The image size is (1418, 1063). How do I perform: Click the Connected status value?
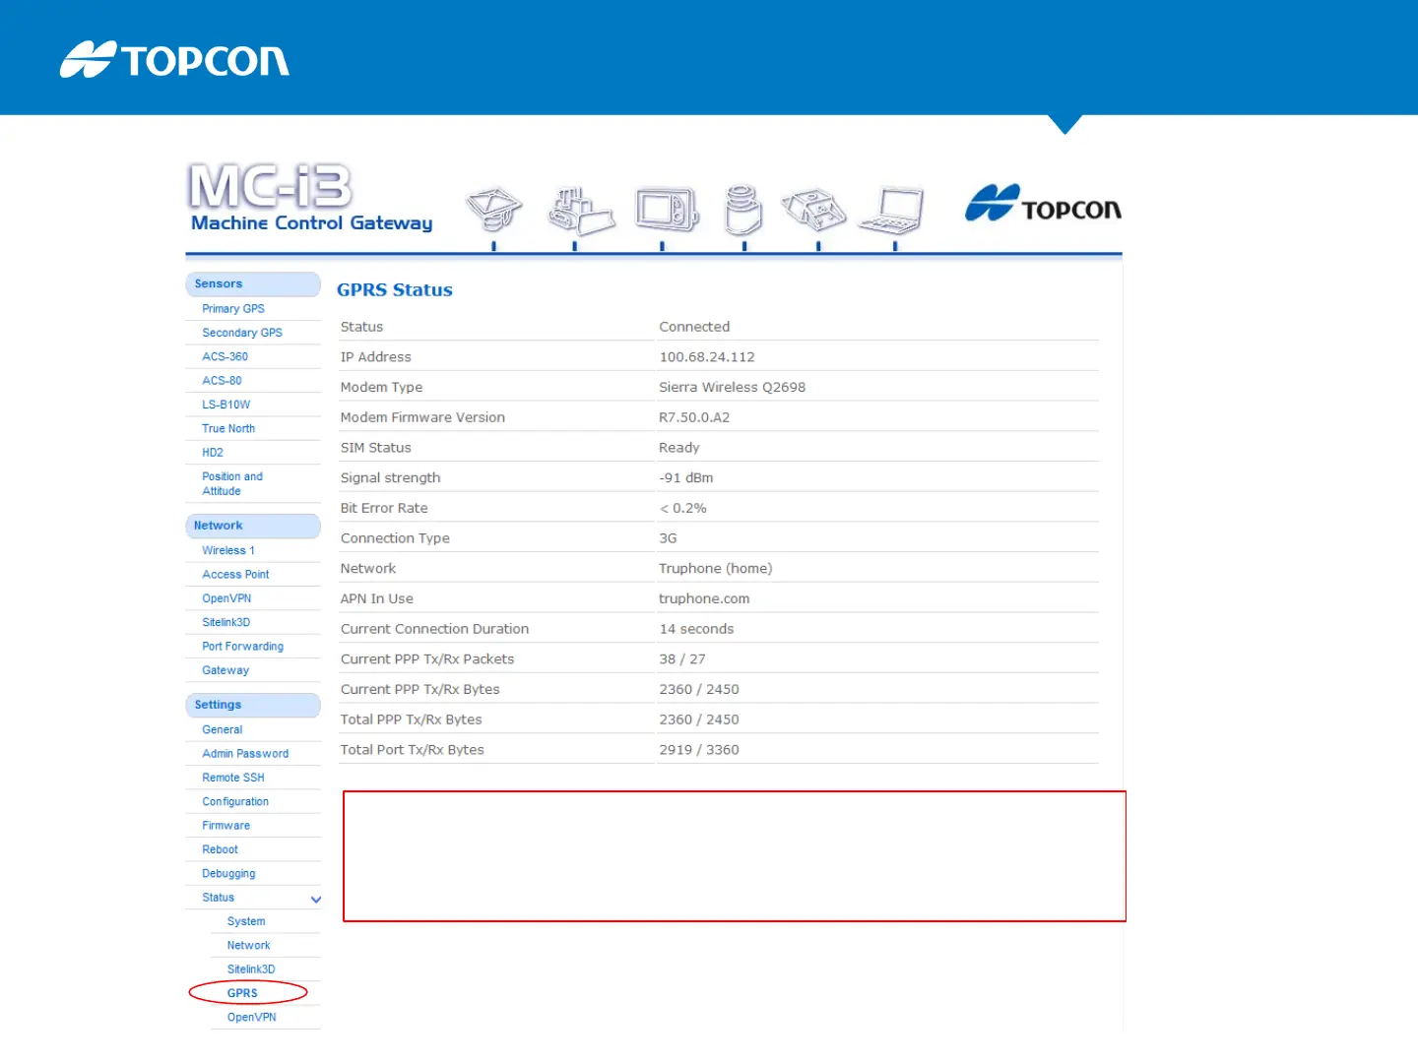(x=694, y=327)
